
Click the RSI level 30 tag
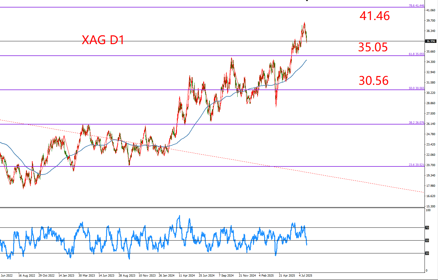click(x=427, y=253)
